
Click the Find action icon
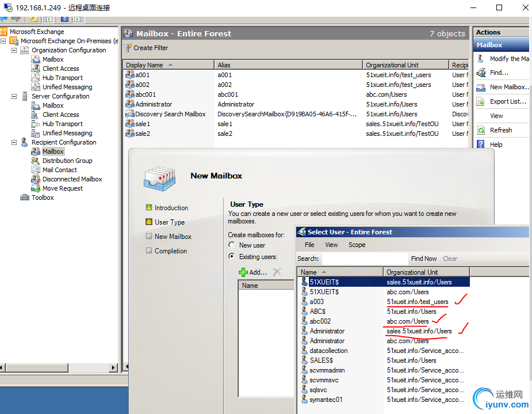[x=481, y=73]
